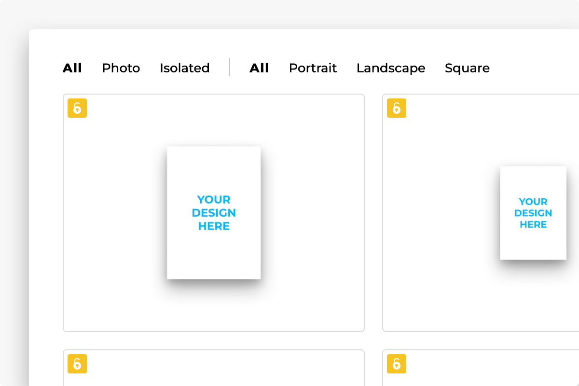
Task: Select the All filter beside Photo
Action: [x=72, y=68]
